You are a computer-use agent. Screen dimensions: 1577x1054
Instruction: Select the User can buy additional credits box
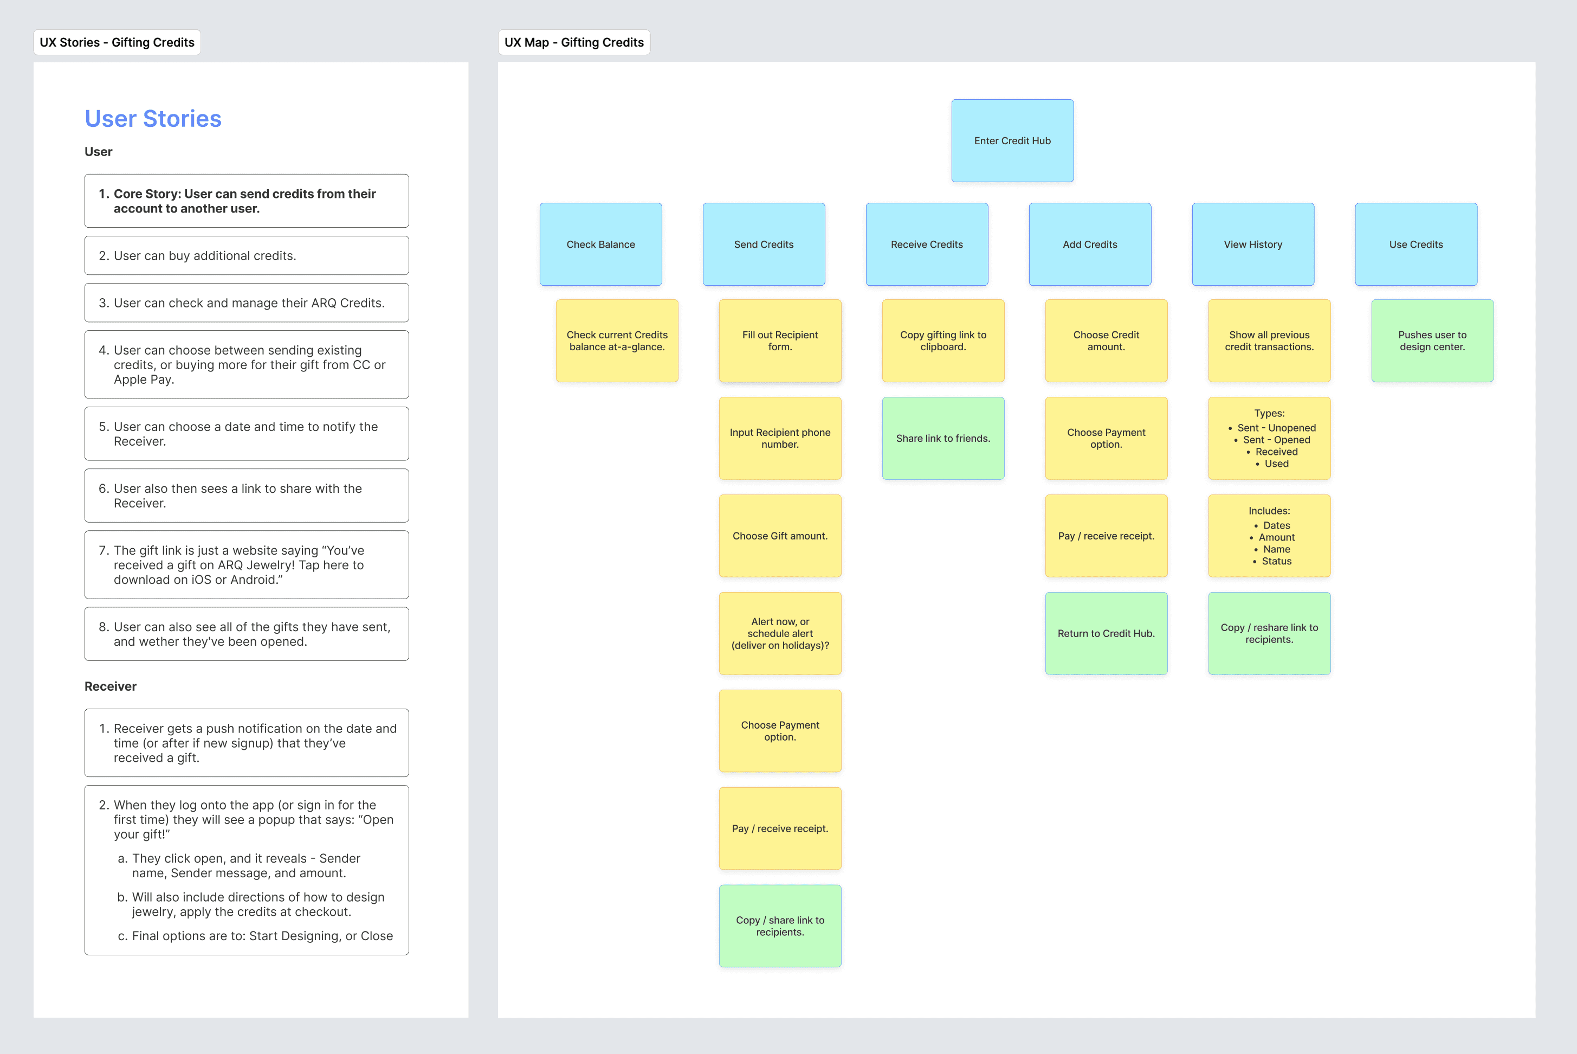point(247,255)
